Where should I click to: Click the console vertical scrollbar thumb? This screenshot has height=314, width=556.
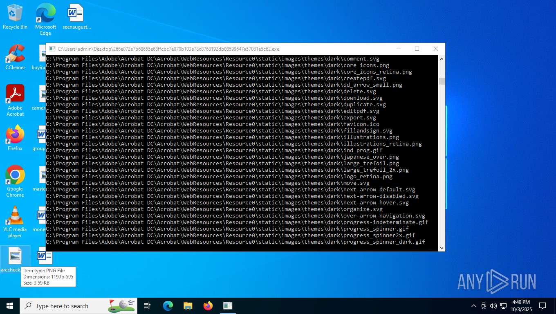tap(442, 81)
